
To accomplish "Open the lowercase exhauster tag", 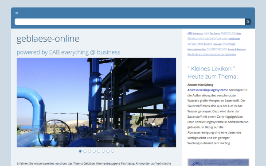I will click(217, 44).
